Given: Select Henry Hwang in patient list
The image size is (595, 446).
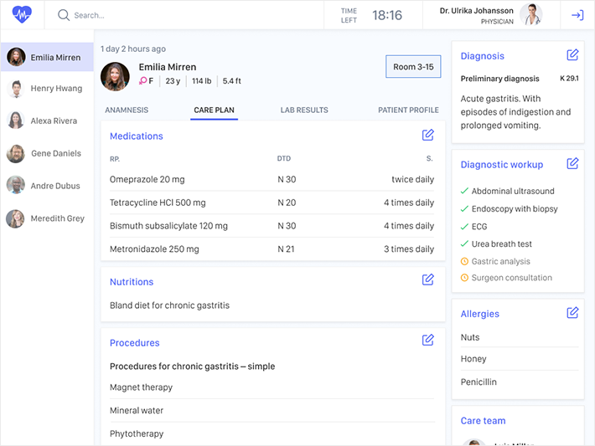Looking at the screenshot, I should point(47,89).
